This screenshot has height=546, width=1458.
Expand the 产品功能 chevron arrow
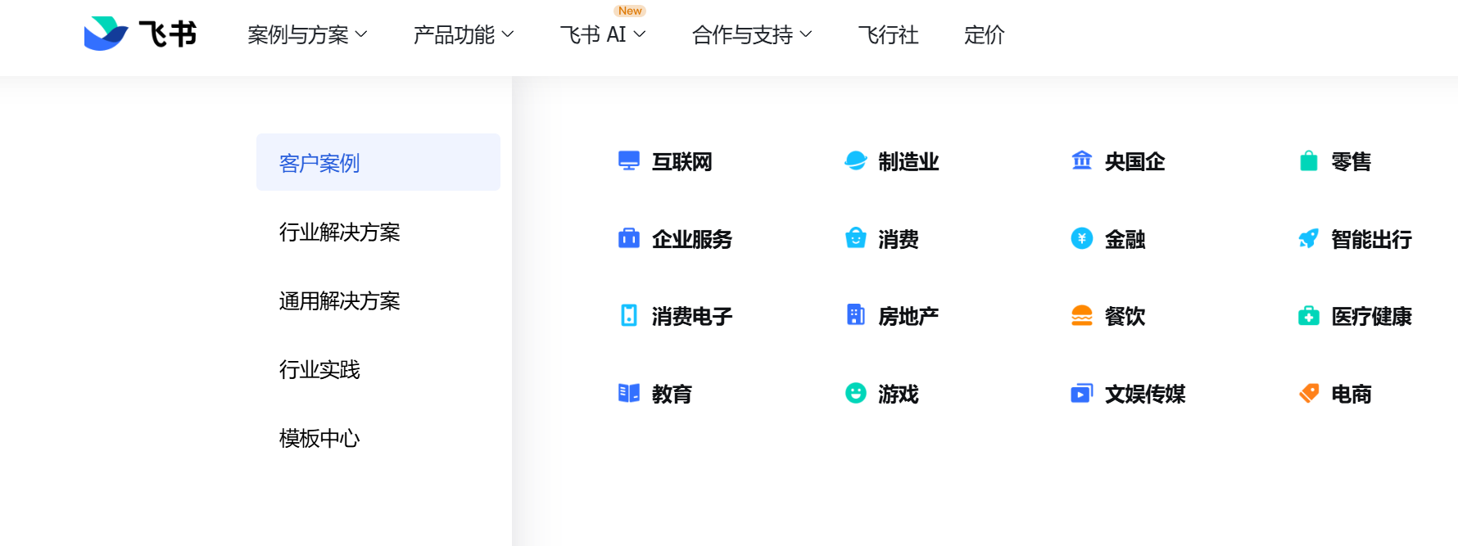point(508,34)
